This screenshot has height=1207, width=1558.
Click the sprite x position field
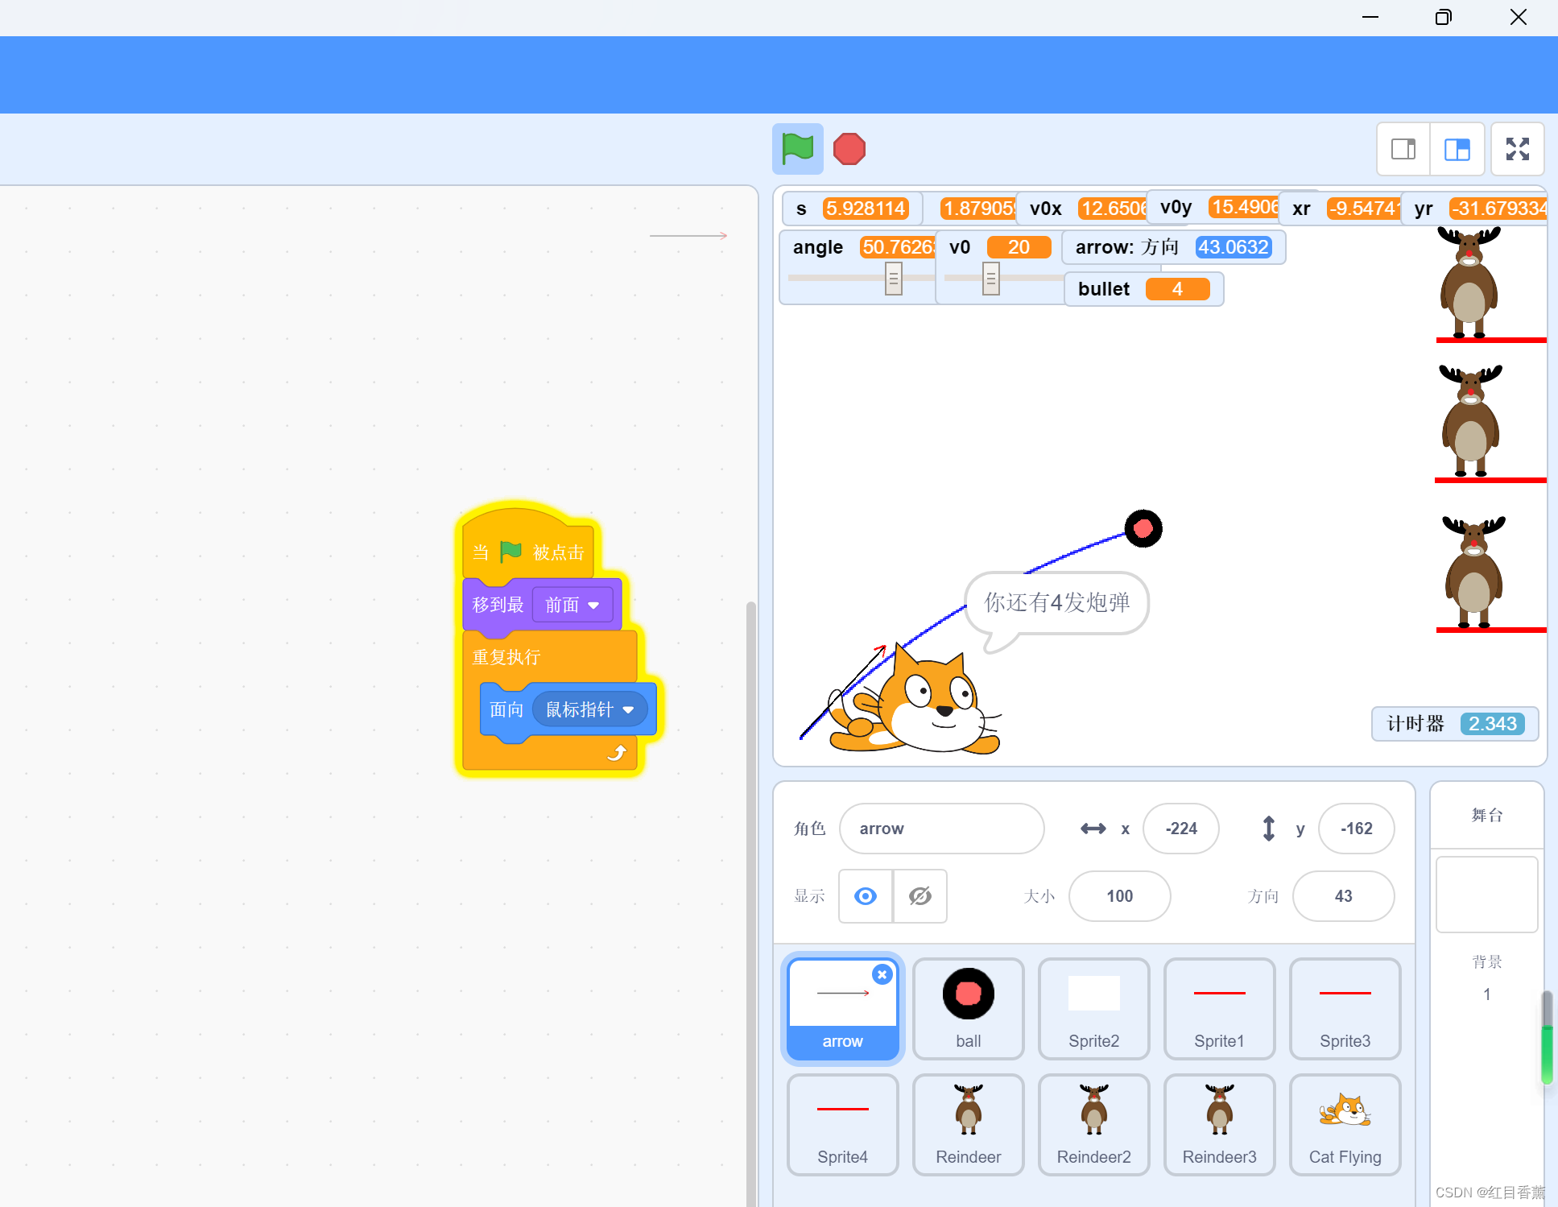1180,829
